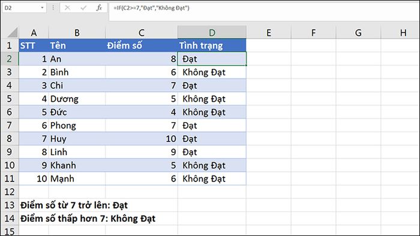Select the cell with name Phong
Viewport: 420px width, 236px height.
(77, 125)
